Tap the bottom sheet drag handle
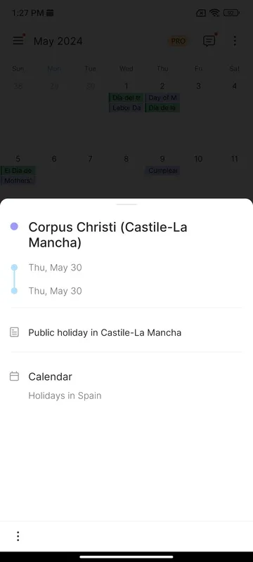Screen dimensions: 253x562 [x=126, y=204]
